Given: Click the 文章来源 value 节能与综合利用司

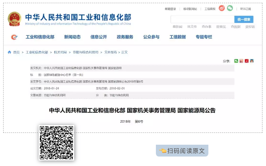Looking at the screenshot, I should 54,95.
